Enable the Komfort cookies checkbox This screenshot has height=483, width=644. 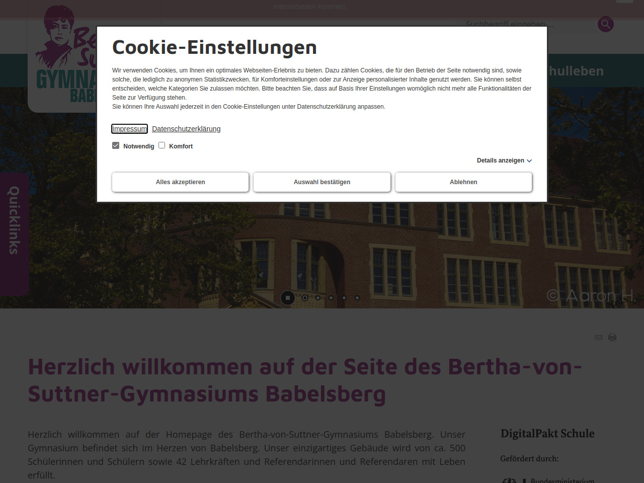(162, 145)
